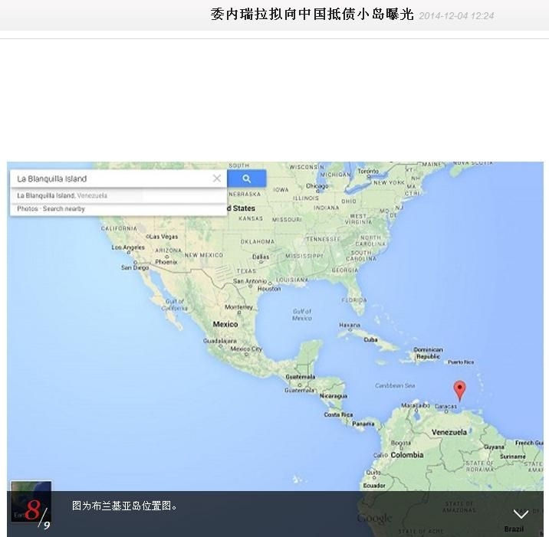Click the Monterrey city label
Viewport: 549px width, 537px height.
tap(238, 307)
